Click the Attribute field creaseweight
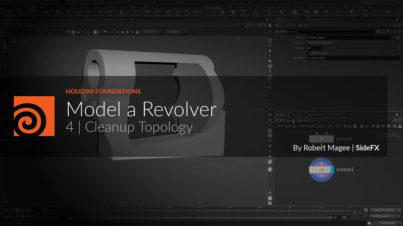This screenshot has width=403, height=226. pos(353,58)
